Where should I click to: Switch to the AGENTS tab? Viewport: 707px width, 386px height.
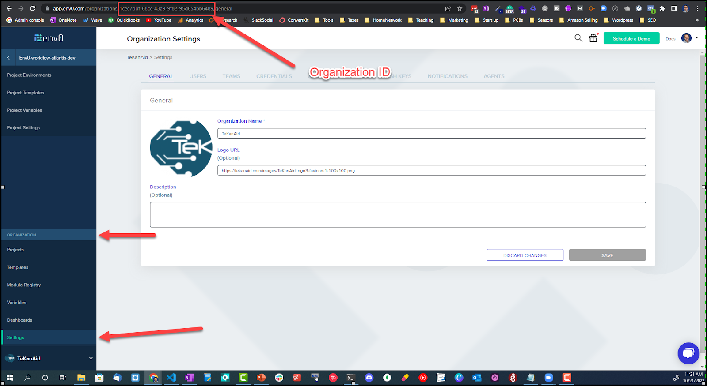click(494, 76)
